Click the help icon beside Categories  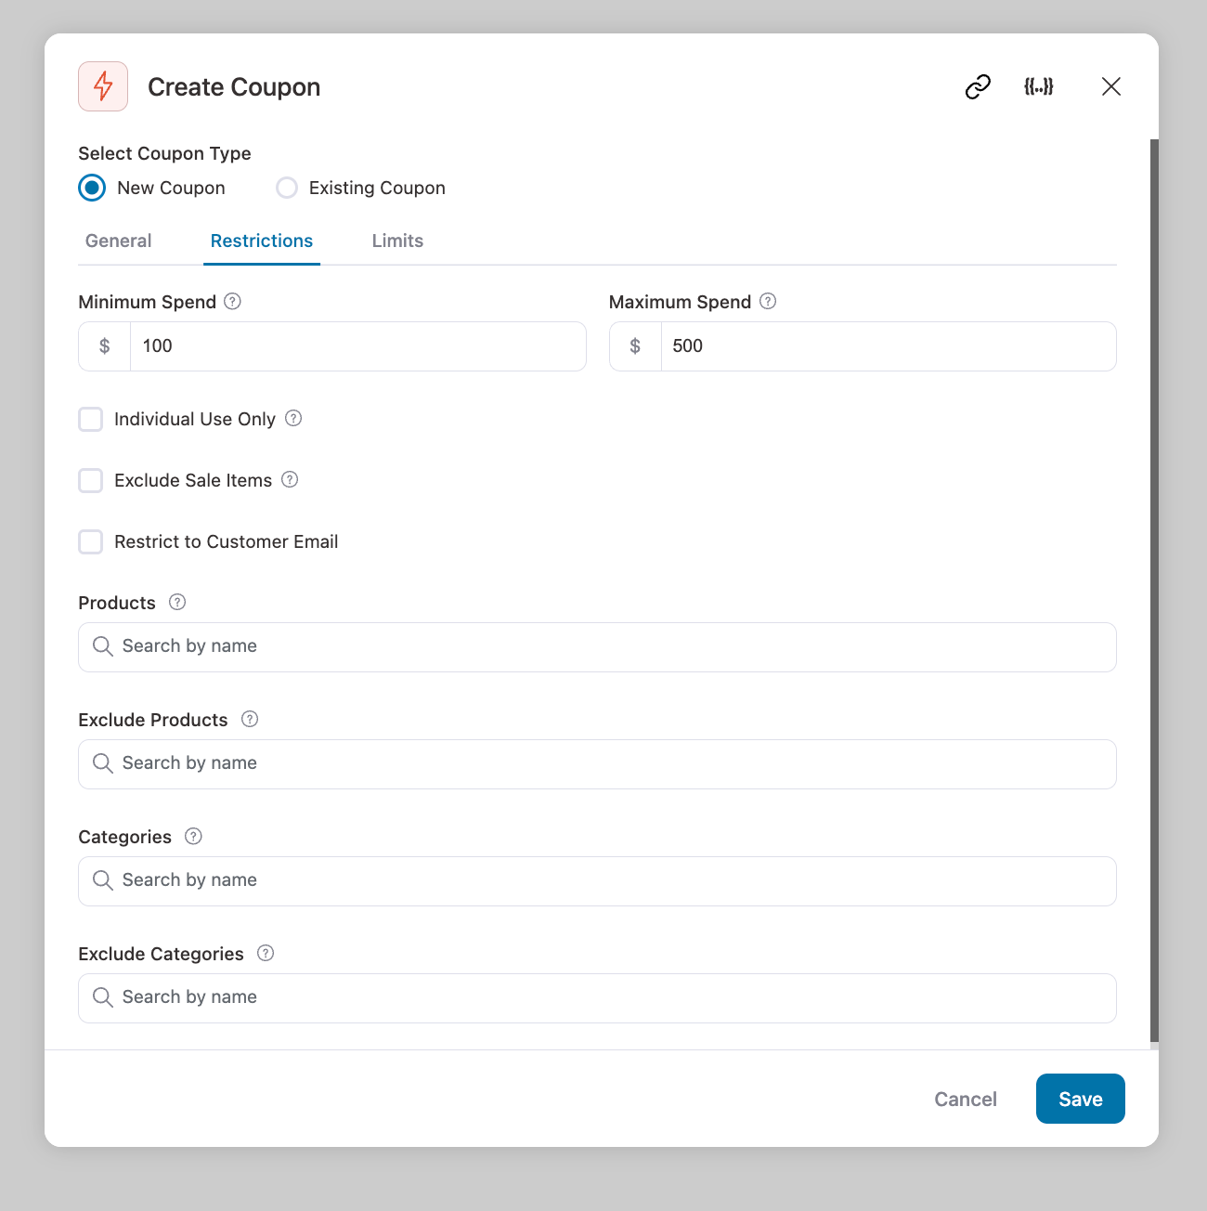pyautogui.click(x=193, y=836)
